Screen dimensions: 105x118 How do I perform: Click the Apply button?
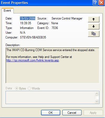coord(93,112)
